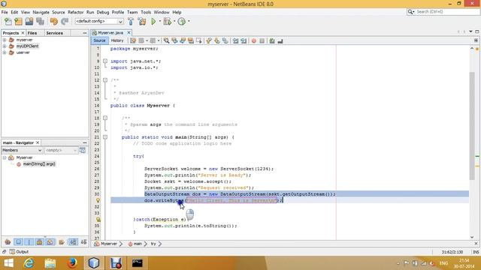Click the Comment editor toolbar icon
Screen dimensions: 481x270
click(272, 40)
